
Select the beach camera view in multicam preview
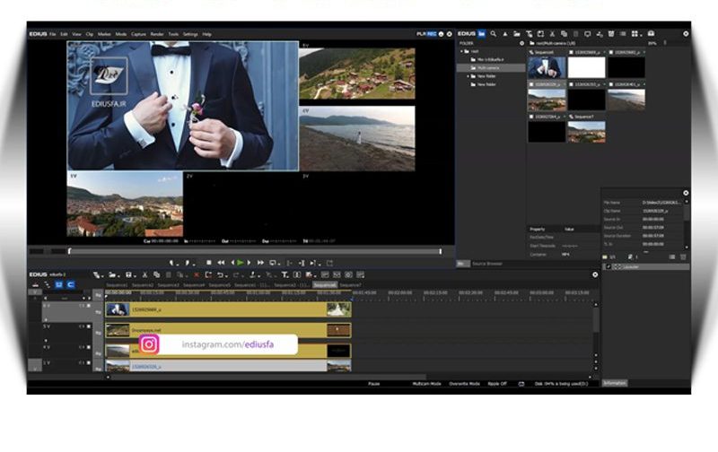pyautogui.click(x=356, y=139)
